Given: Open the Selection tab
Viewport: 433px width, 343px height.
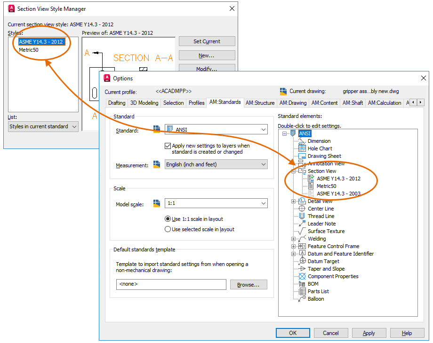Looking at the screenshot, I should [x=173, y=103].
